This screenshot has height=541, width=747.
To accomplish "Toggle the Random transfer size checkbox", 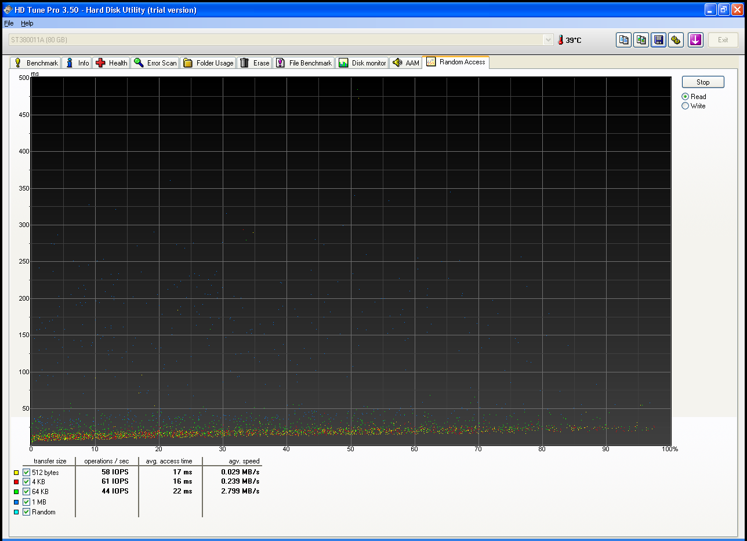I will pyautogui.click(x=26, y=512).
